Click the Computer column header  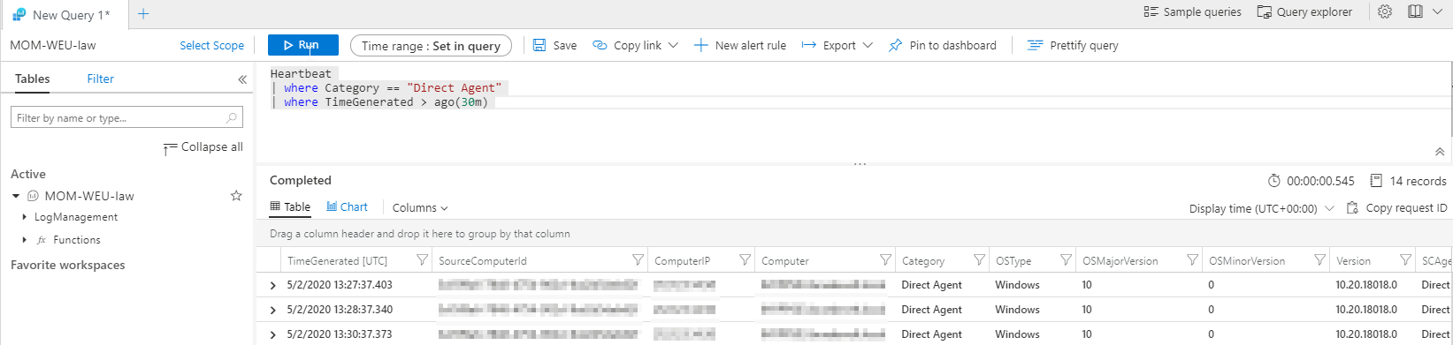[785, 261]
